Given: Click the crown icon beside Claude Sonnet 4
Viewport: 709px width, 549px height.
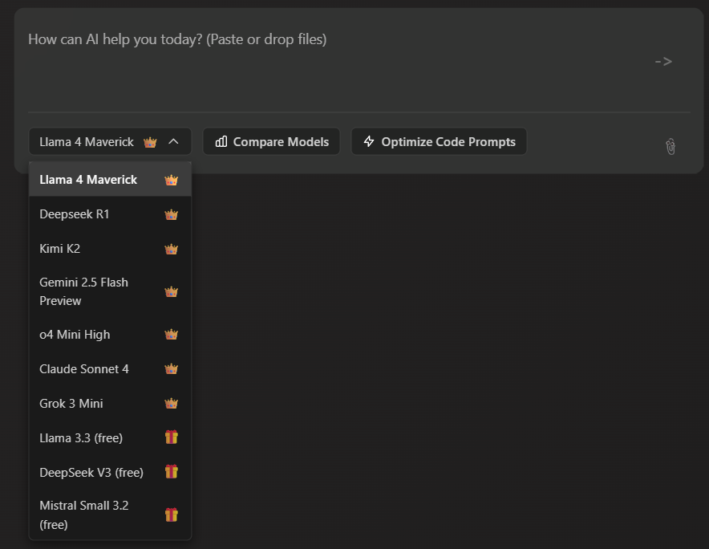Looking at the screenshot, I should point(172,369).
